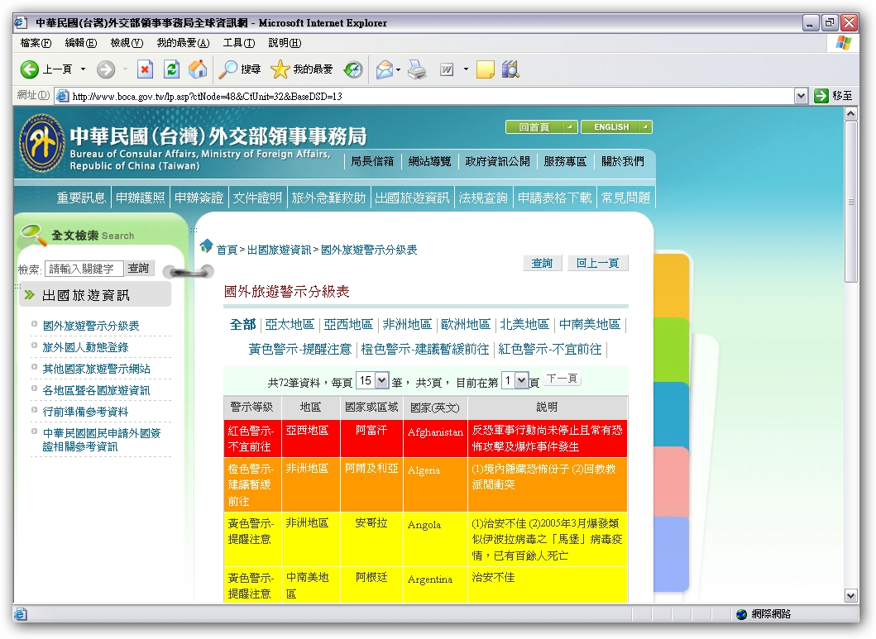876x639 pixels.
Task: Click the 下一頁 next page button
Action: 562,379
